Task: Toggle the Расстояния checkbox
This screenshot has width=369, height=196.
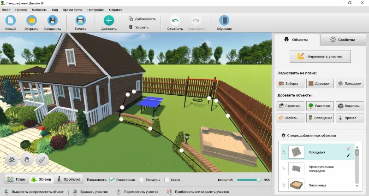Action: 112,179
